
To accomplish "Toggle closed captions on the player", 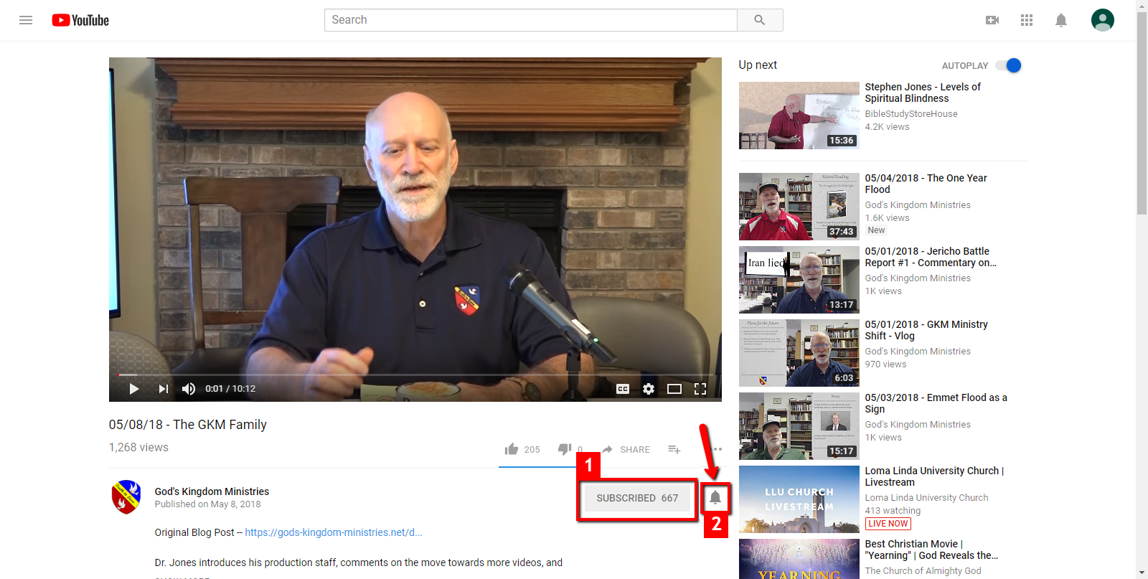I will click(x=623, y=389).
